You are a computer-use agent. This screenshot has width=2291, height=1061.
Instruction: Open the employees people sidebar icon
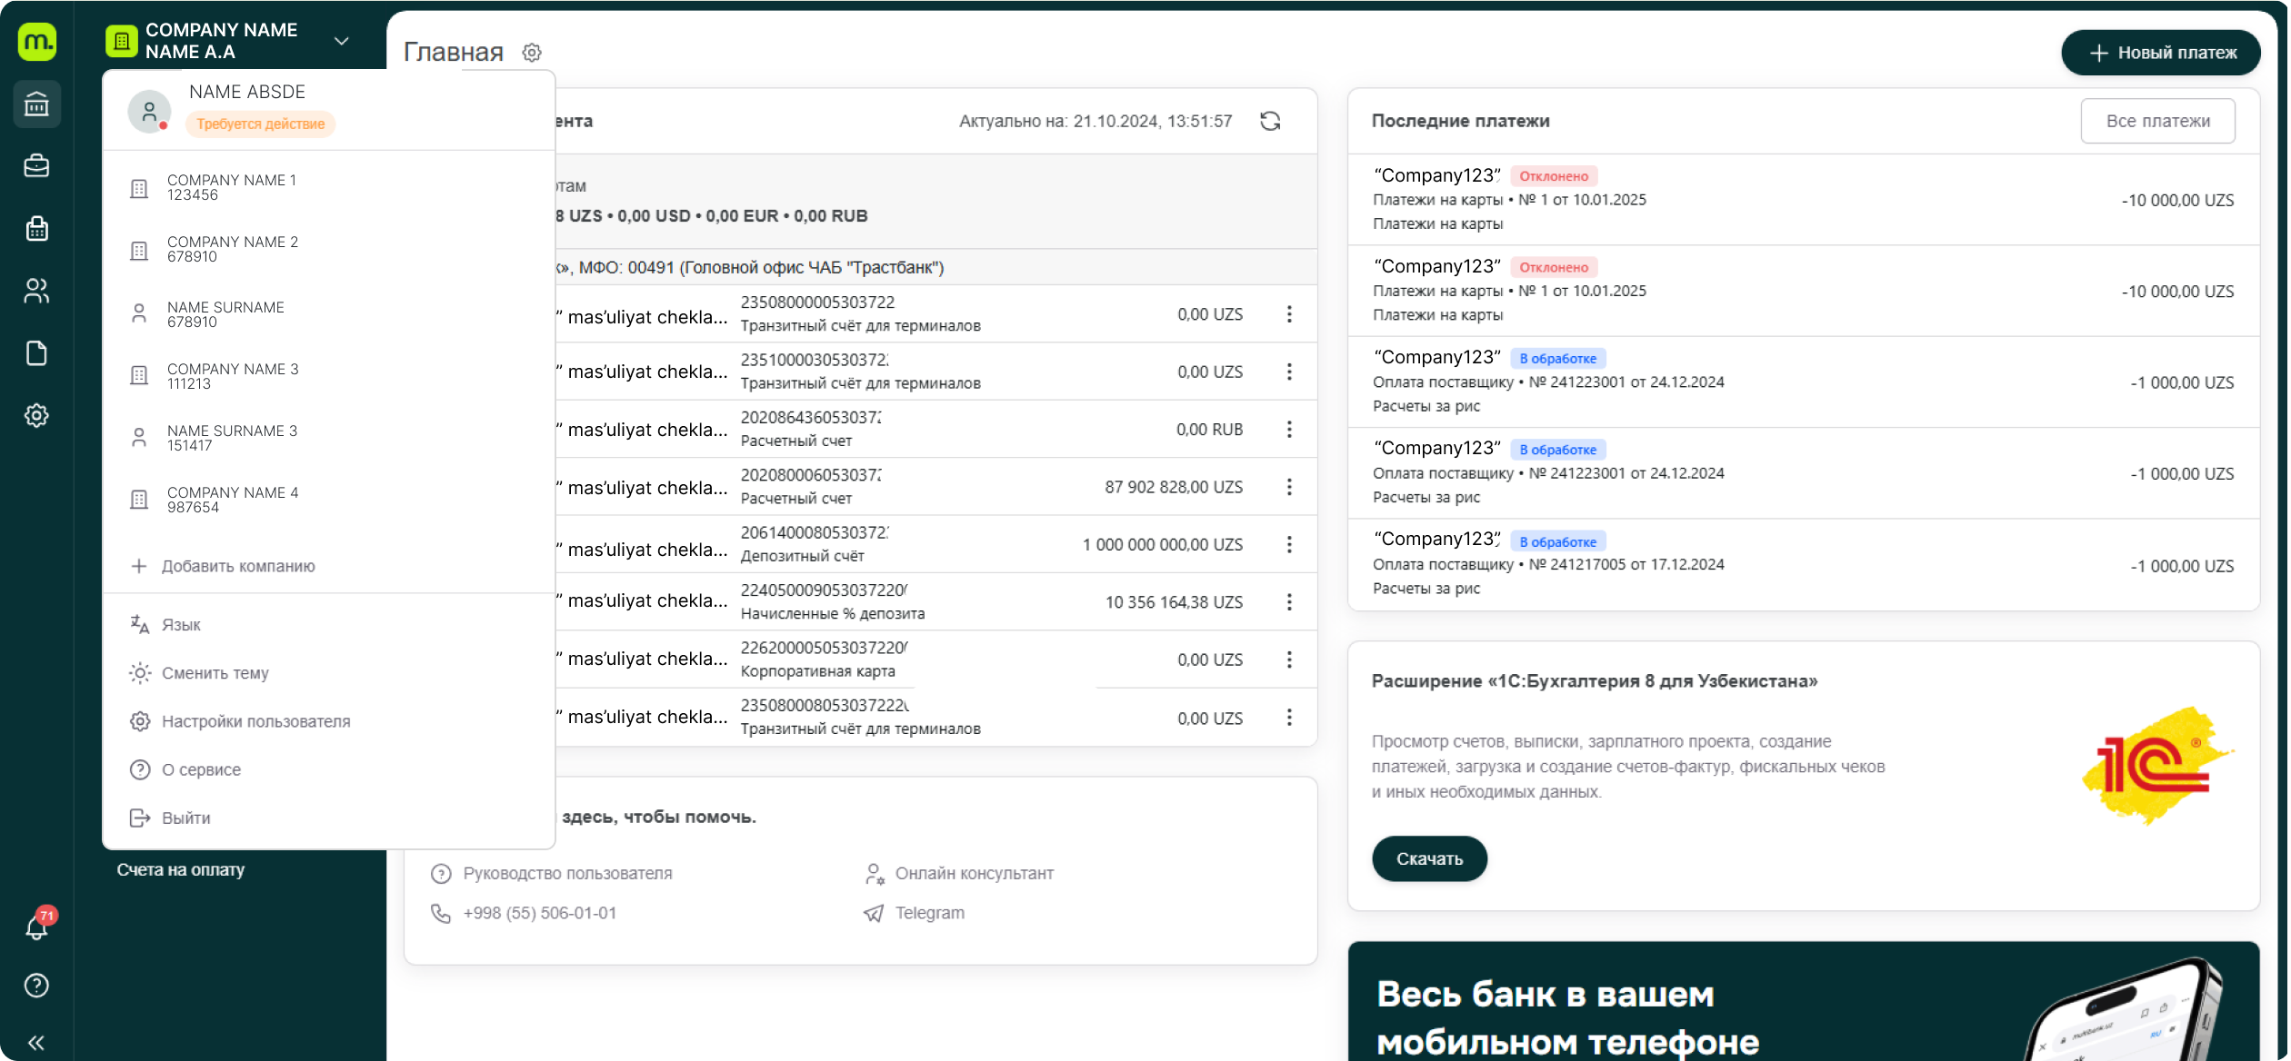tap(36, 291)
